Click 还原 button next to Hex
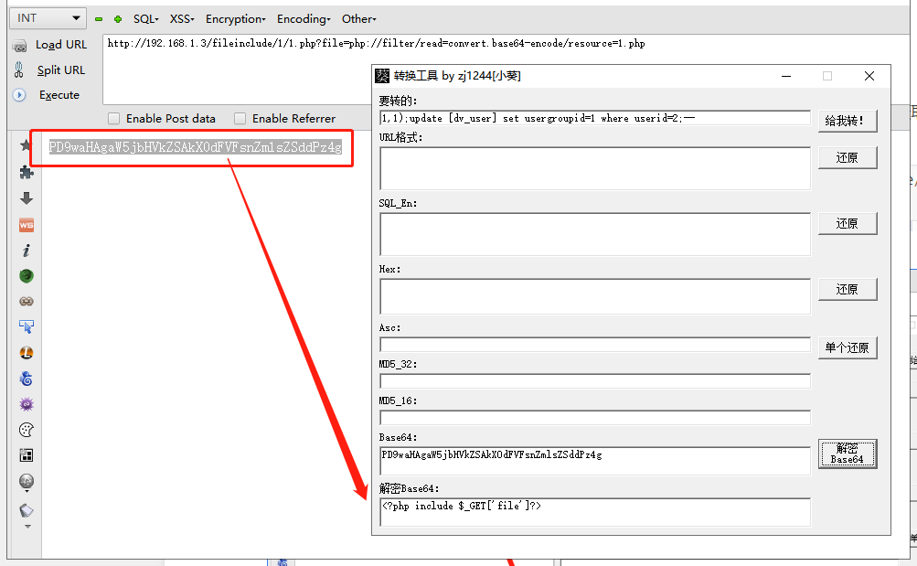Viewport: 917px width, 566px height. click(x=848, y=290)
